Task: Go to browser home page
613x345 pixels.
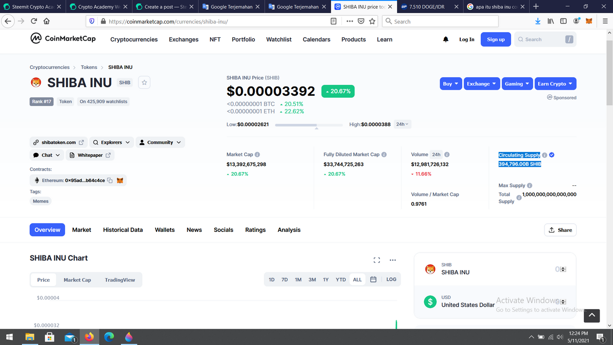Action: [46, 21]
